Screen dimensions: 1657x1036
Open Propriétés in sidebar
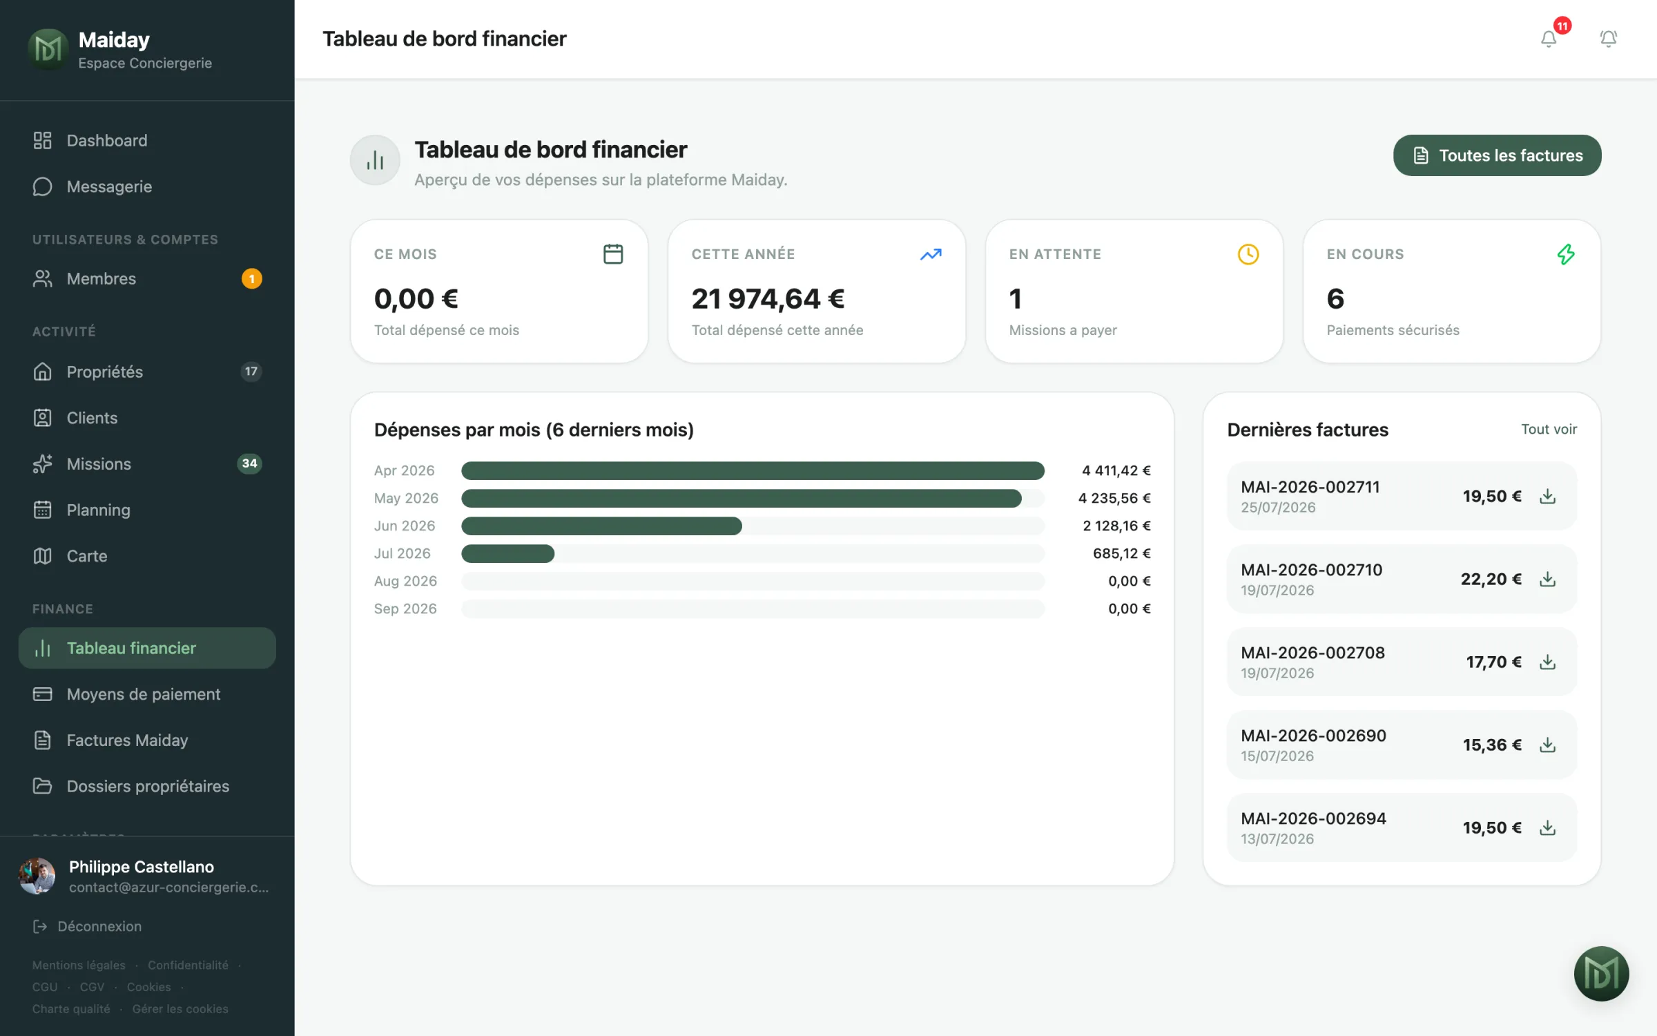pyautogui.click(x=147, y=372)
